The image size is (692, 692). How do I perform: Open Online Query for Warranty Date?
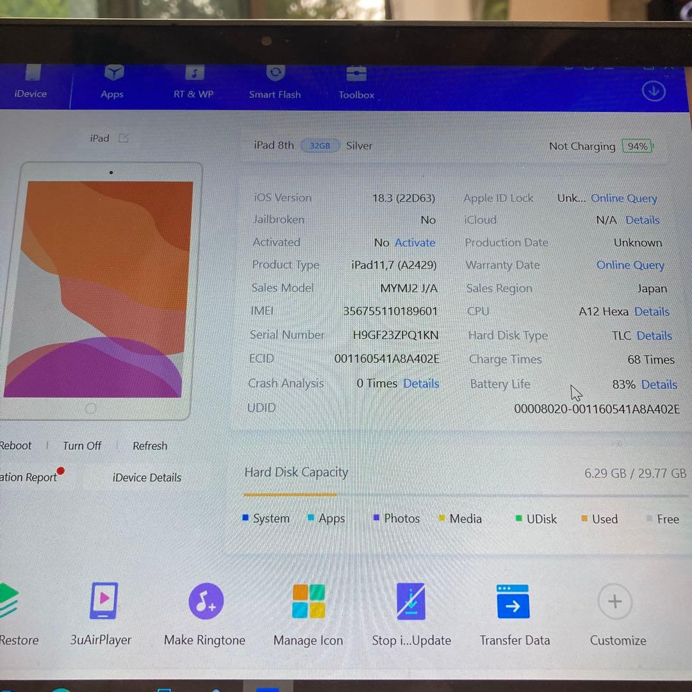pyautogui.click(x=630, y=265)
